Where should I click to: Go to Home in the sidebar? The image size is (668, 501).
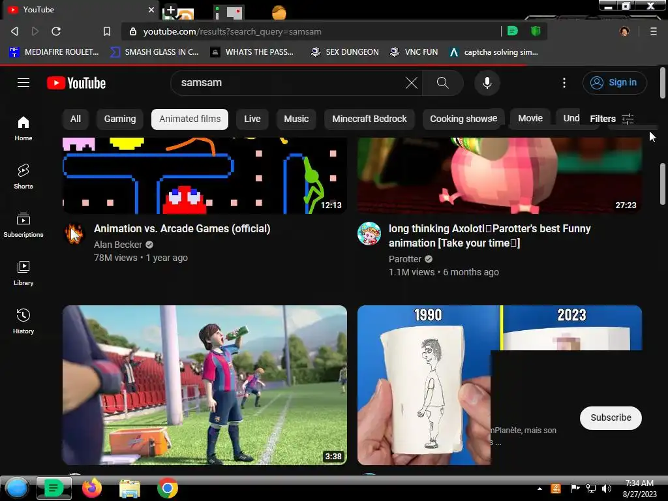23,129
